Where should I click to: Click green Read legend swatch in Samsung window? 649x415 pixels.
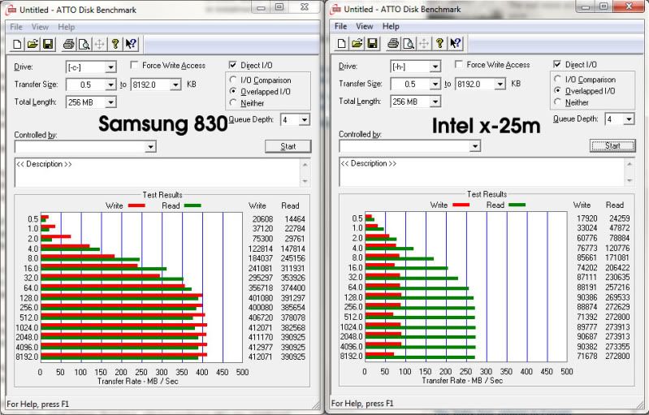coord(193,205)
